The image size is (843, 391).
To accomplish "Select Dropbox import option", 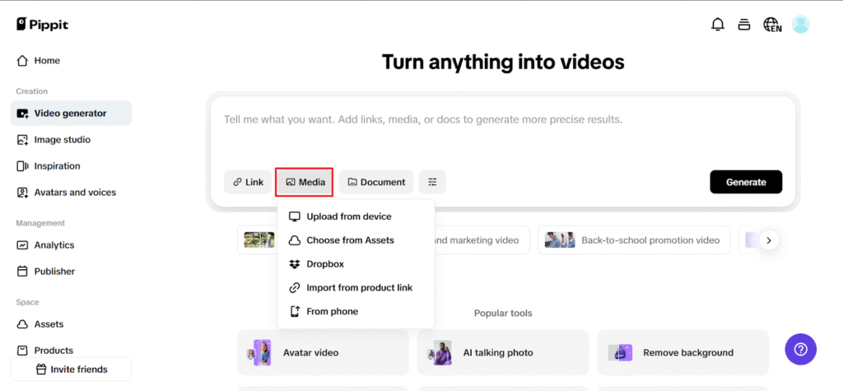I will coord(324,264).
